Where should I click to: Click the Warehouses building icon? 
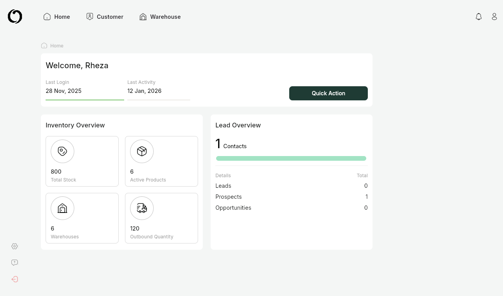coord(62,208)
